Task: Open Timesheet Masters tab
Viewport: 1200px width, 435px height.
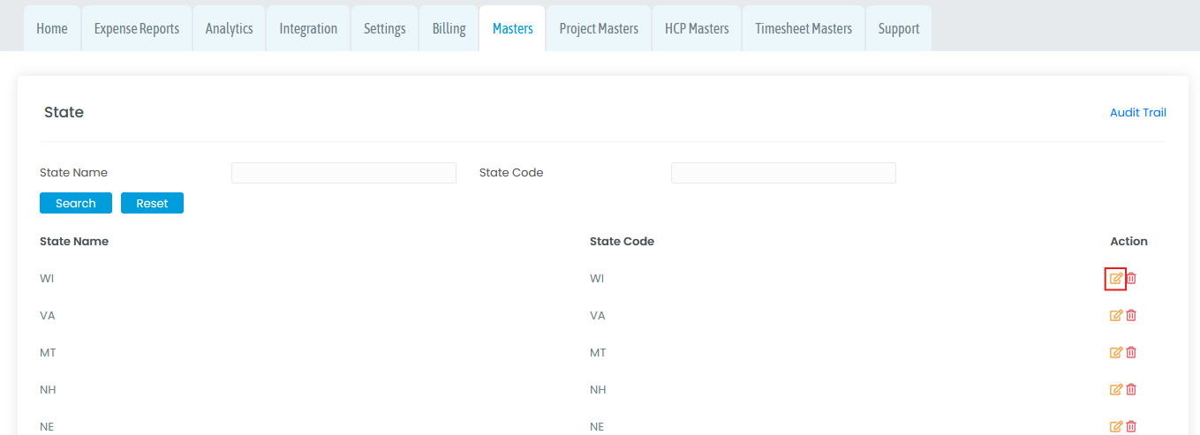Action: 804,28
